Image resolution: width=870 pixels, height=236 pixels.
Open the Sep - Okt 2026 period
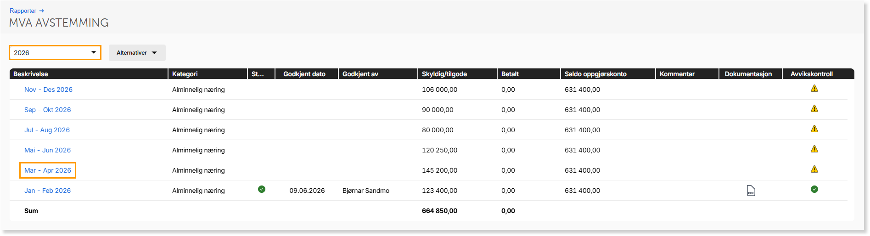[x=47, y=110]
